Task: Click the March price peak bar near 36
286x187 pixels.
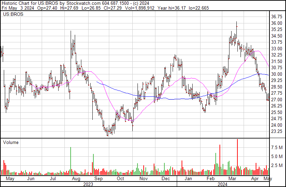Action: 237,30
